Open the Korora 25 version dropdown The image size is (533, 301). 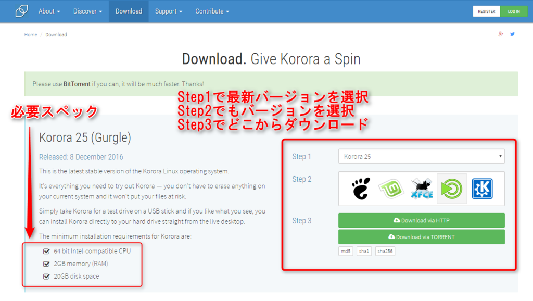[x=422, y=156]
